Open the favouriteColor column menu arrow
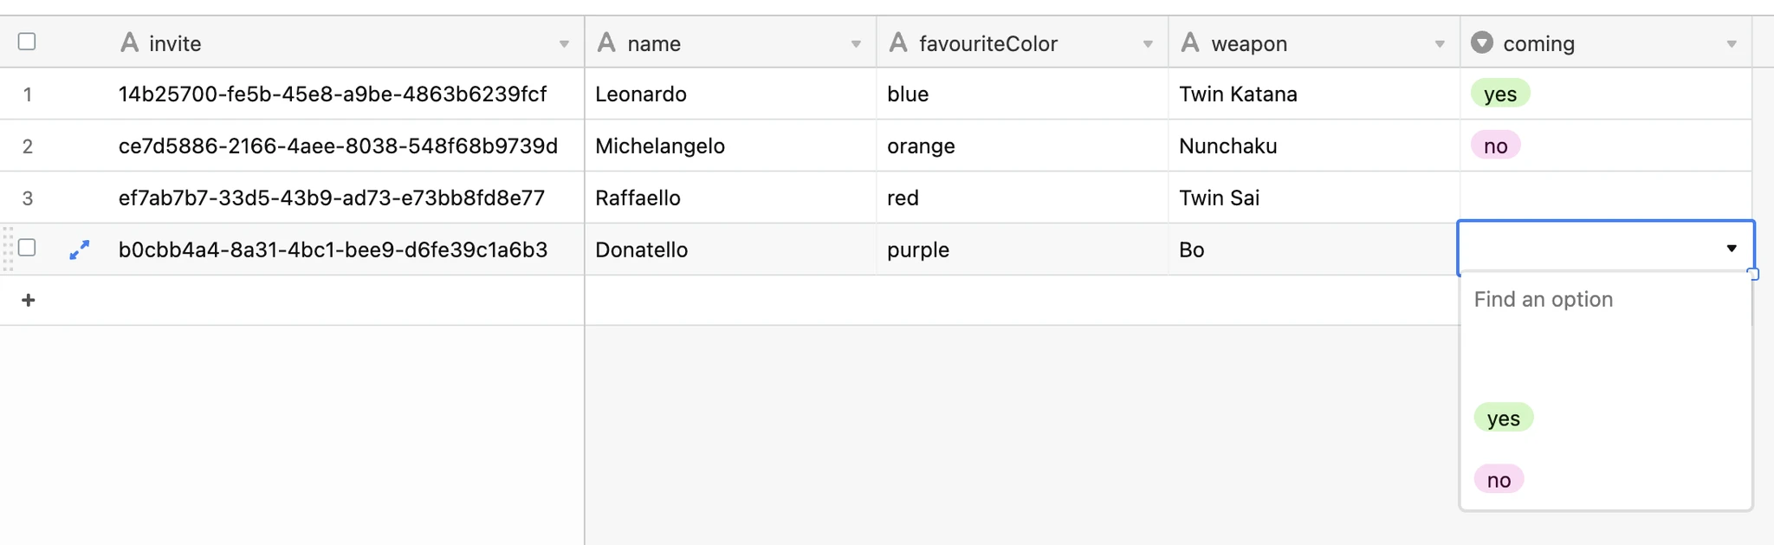The image size is (1774, 545). pos(1148,44)
